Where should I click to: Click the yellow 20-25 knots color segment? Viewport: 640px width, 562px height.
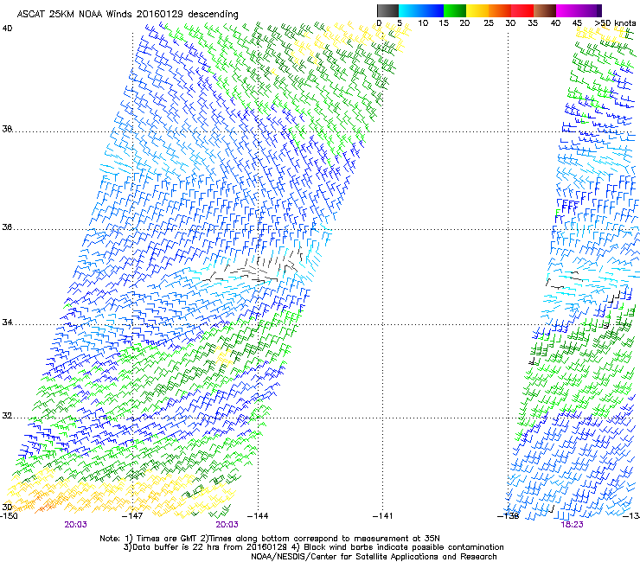(477, 10)
